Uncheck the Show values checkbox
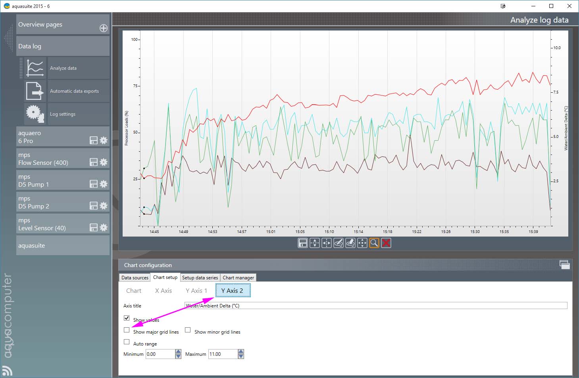Screen dimensions: 579x378 click(127, 318)
